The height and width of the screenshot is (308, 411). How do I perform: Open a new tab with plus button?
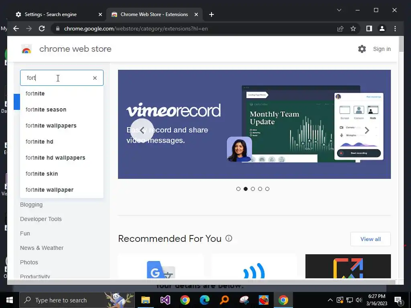pyautogui.click(x=212, y=14)
